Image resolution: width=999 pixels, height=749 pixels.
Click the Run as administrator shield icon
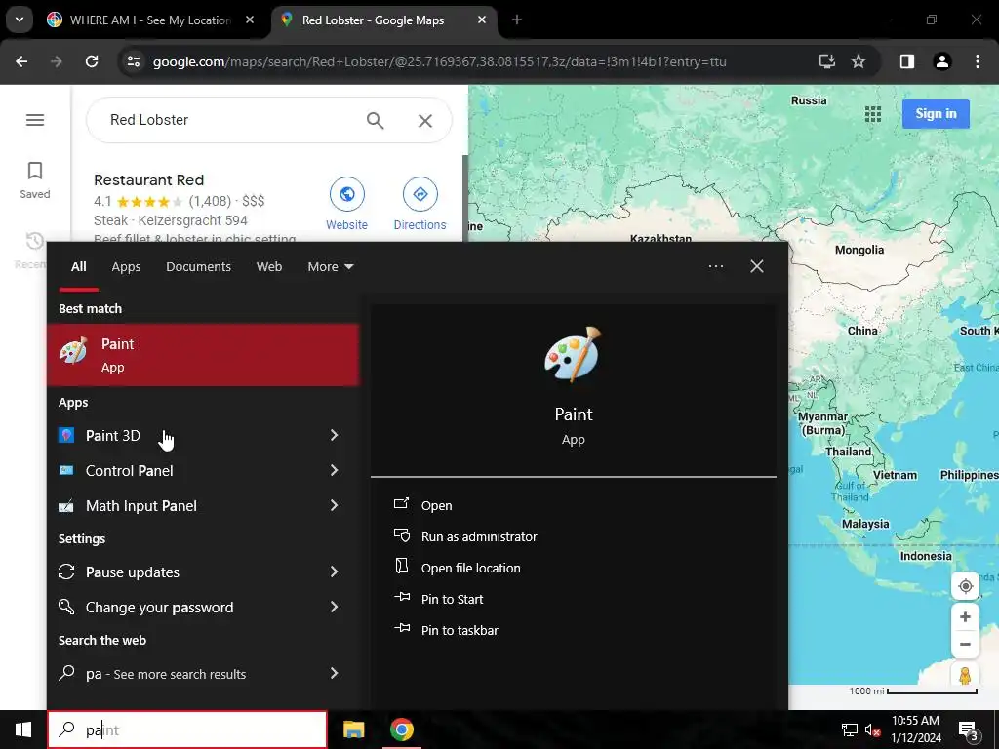[401, 535]
